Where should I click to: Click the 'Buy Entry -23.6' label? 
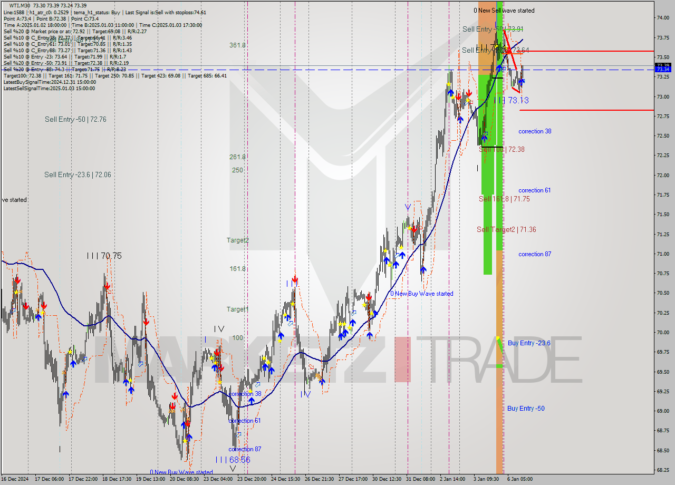tap(529, 343)
